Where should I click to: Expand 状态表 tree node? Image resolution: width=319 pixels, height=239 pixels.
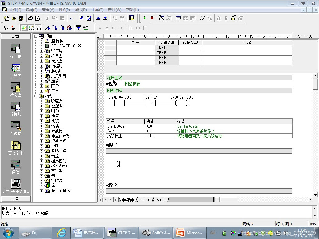(x=42, y=61)
